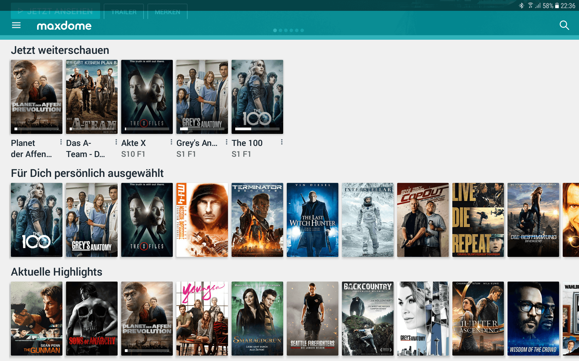Open Planet der Affen Prevolution in highlights

(x=147, y=319)
